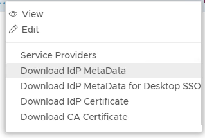Go to the Service Providers entry
The width and height of the screenshot is (205, 138).
pyautogui.click(x=58, y=55)
